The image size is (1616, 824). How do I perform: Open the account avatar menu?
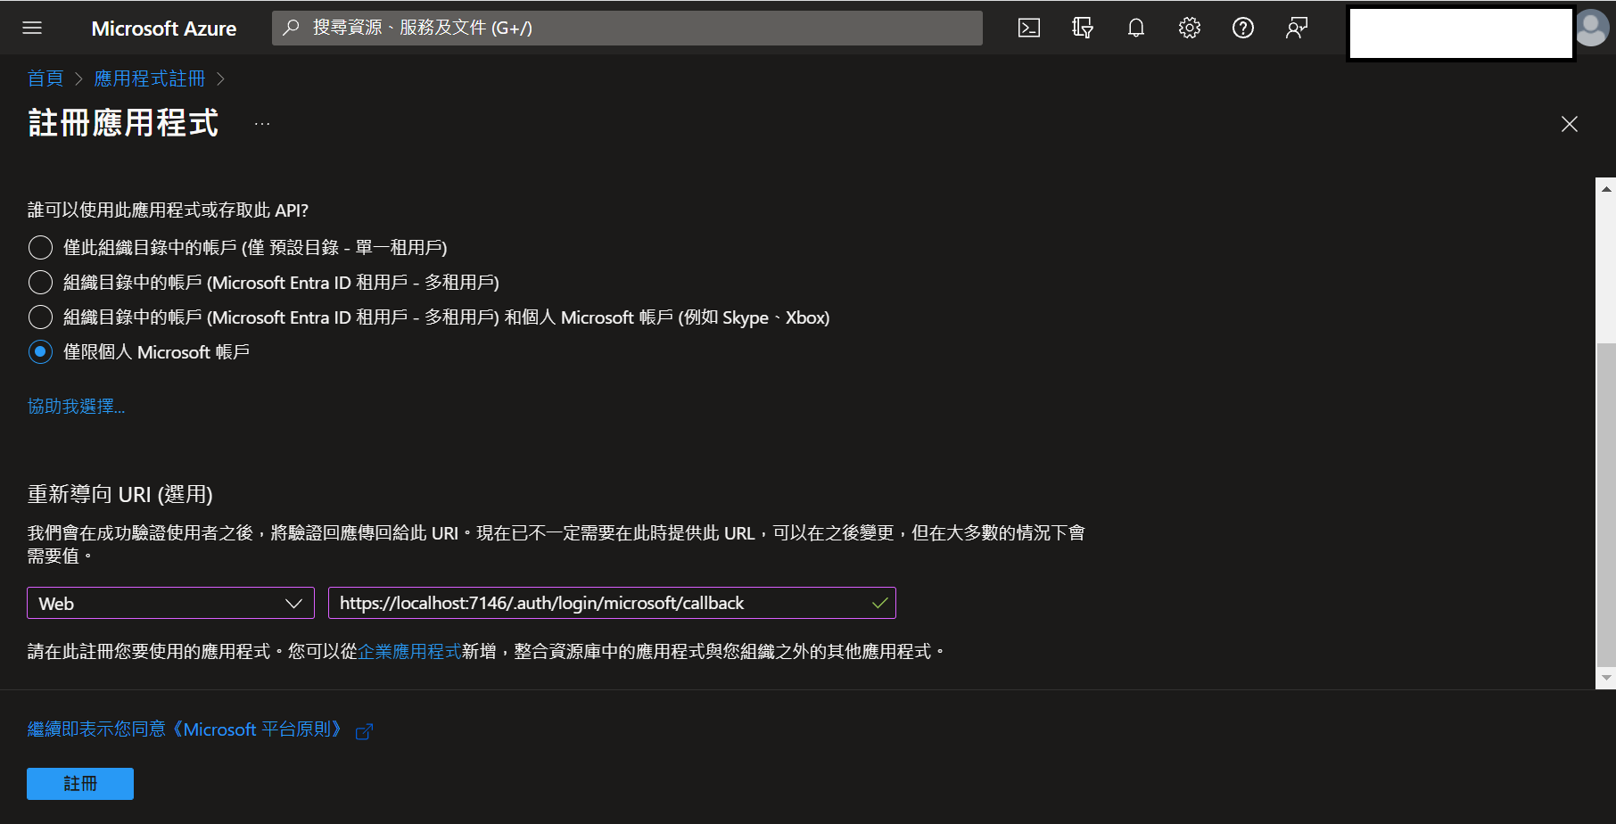pos(1592,28)
